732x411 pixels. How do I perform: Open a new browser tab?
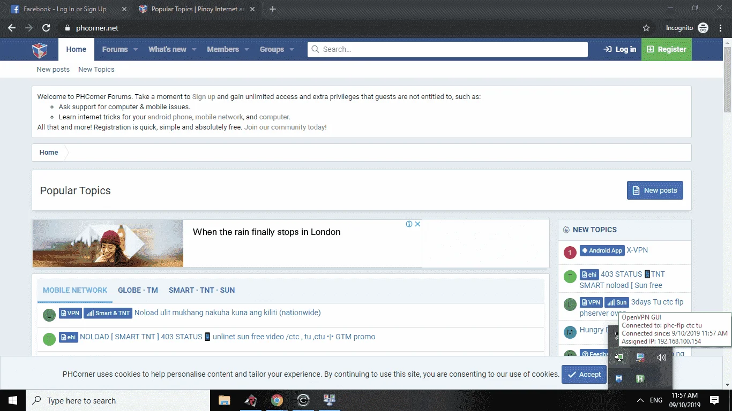click(272, 9)
